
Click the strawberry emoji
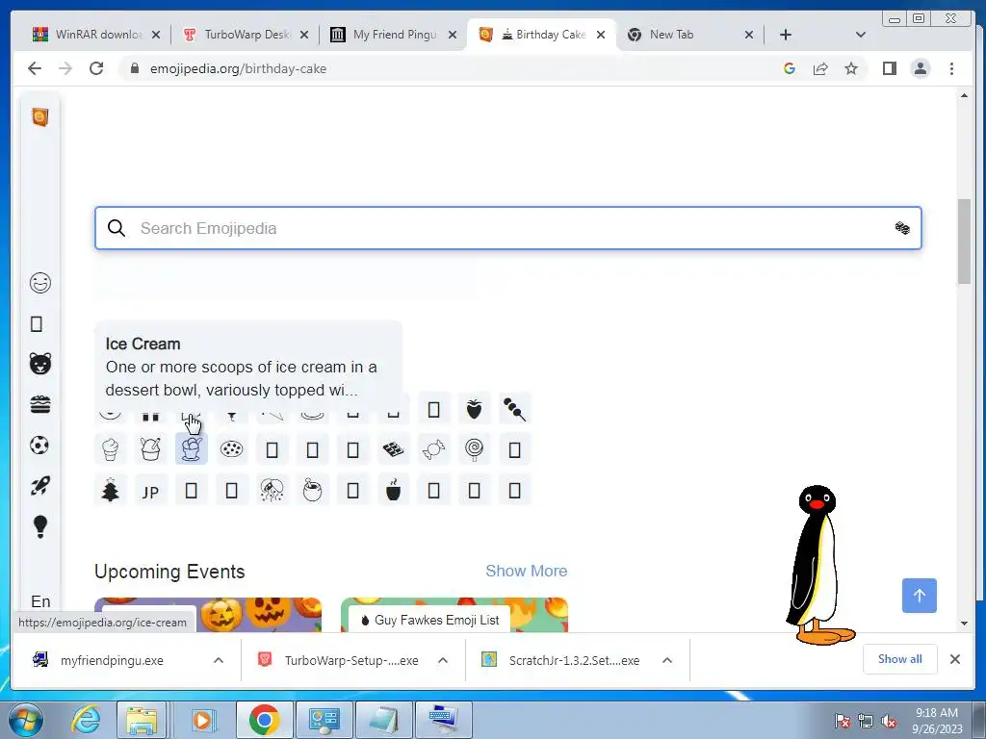[x=474, y=409]
